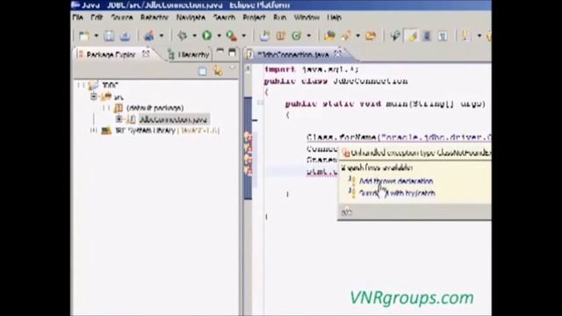Click the Class.forName code line
Screen dimensions: 562x316
click(x=399, y=137)
